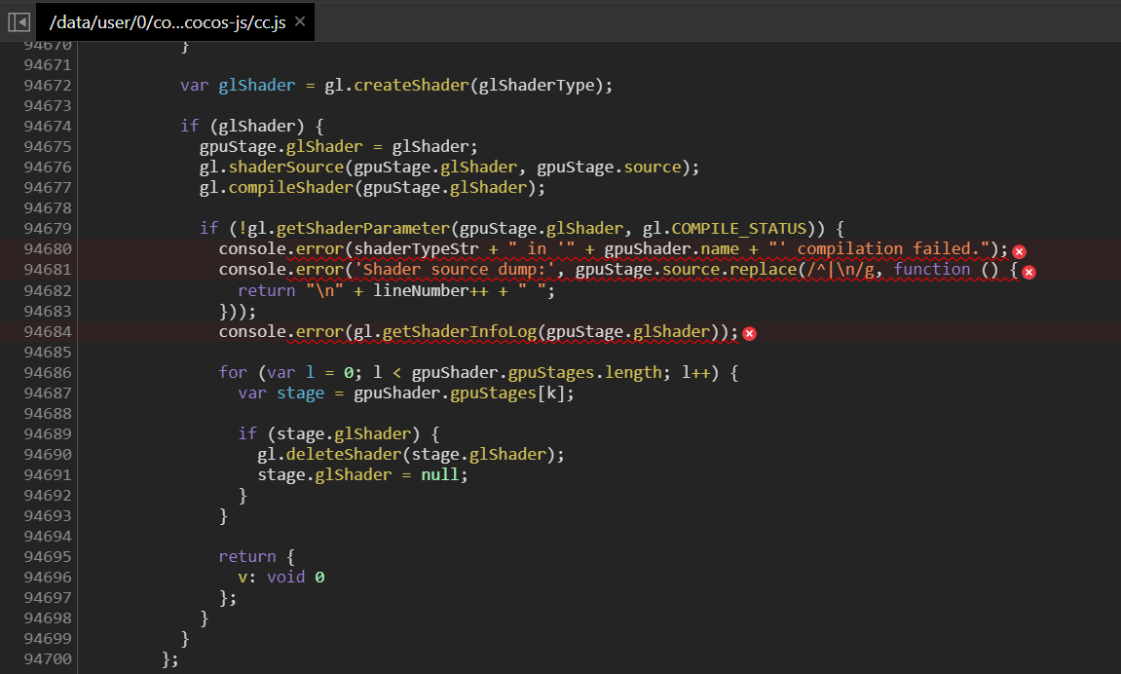The width and height of the screenshot is (1121, 674).
Task: Click 'gpuStages[k]' on line 94687
Action: (506, 393)
